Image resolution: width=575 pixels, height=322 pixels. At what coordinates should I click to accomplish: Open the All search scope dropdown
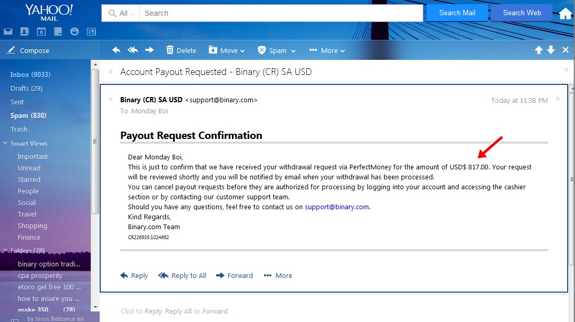coord(121,13)
